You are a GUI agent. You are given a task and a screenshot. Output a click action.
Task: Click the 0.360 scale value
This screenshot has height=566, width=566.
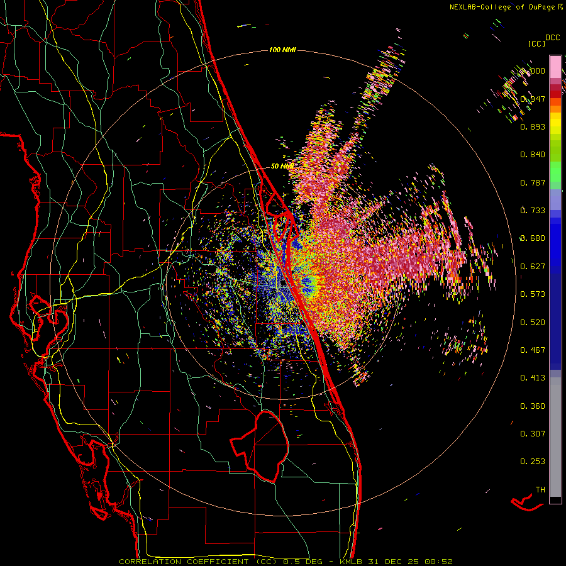[533, 406]
